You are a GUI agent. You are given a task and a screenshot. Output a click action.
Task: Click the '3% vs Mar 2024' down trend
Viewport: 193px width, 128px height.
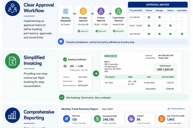coord(174,123)
